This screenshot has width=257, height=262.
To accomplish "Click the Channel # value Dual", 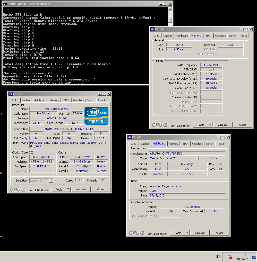I will pyautogui.click(x=230, y=45).
